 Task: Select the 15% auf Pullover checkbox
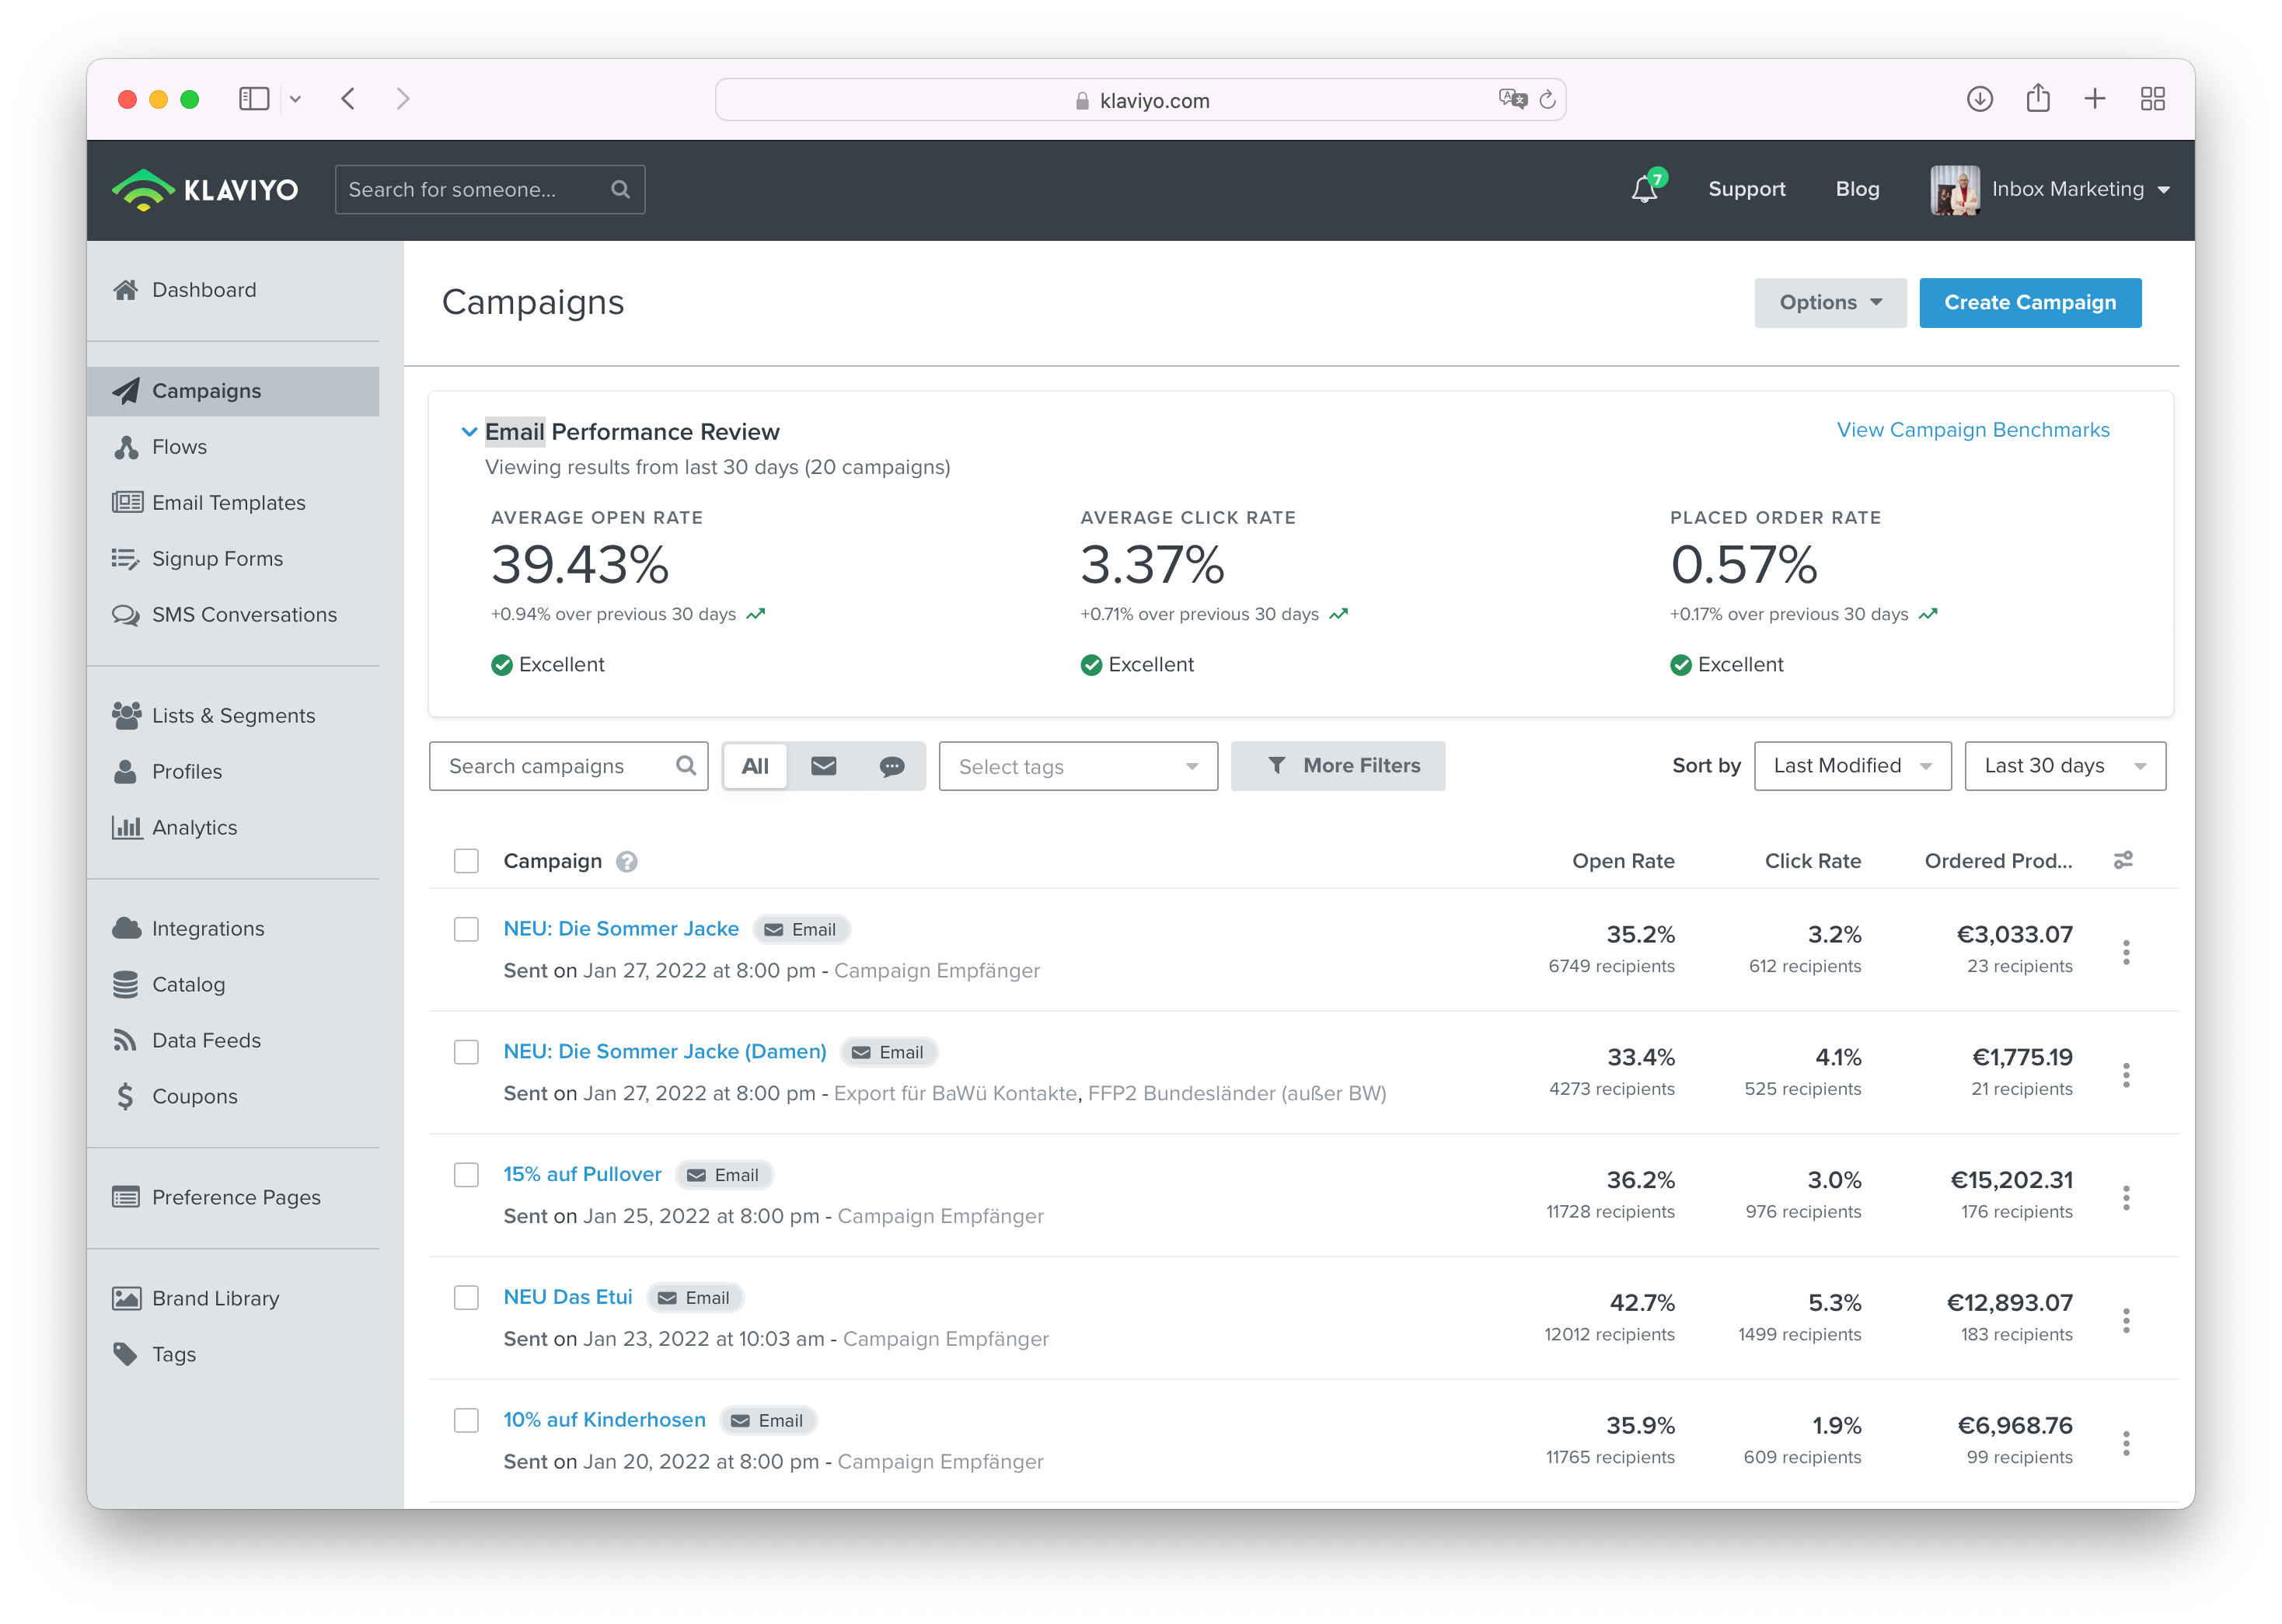(466, 1174)
